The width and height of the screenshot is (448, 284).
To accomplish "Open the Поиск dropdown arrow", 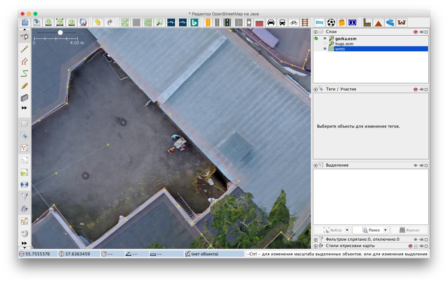I will [x=385, y=230].
